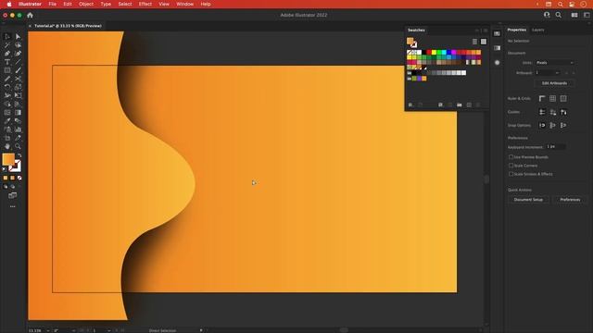Open the Edit Toolbar three-dots menu
Screen dimensions: 593x333
click(x=12, y=206)
